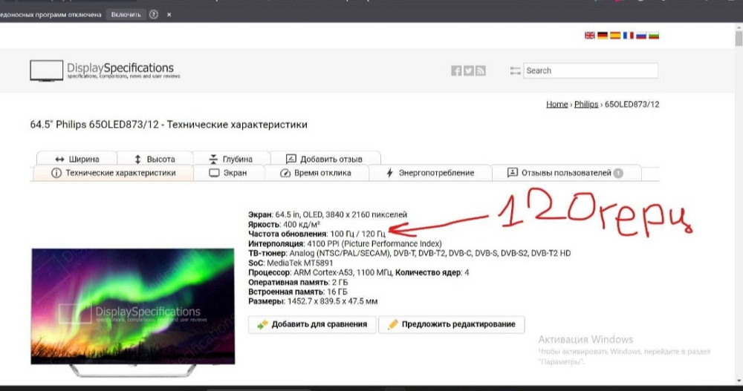Click Включить in notification bar
Viewport: 743px width, 391px height.
click(x=126, y=15)
